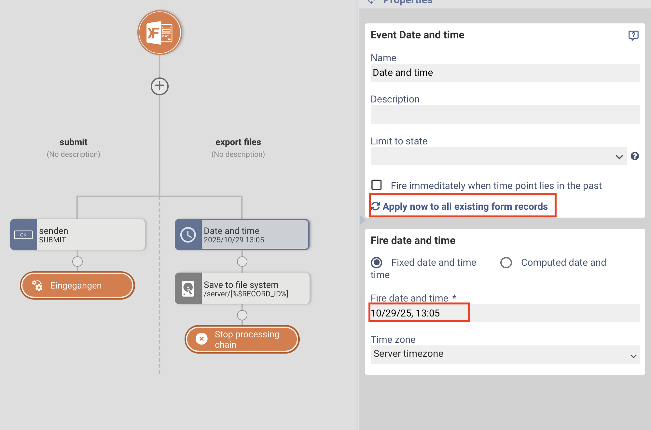Click the gears icon on Eingegangen state

(37, 286)
